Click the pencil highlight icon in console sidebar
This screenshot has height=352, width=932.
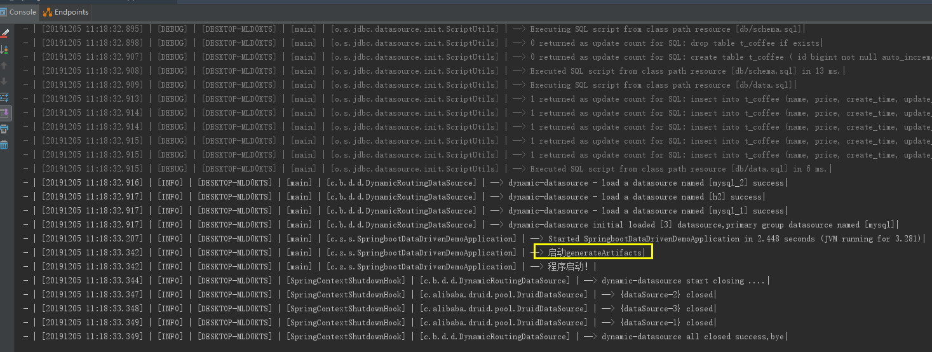(4, 33)
